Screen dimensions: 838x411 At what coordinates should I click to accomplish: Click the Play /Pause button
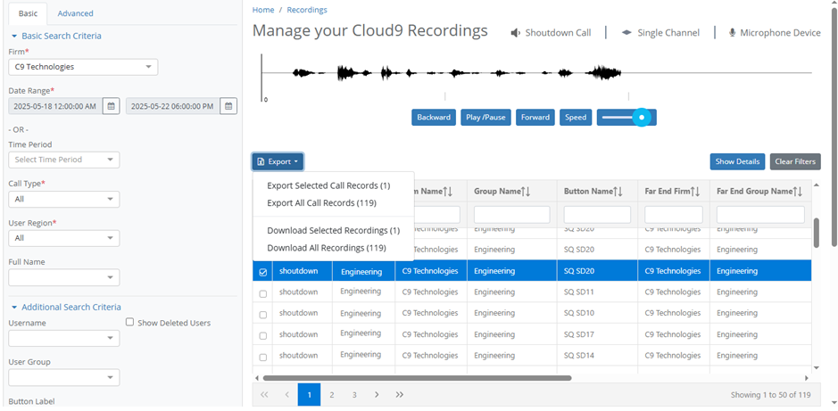[485, 118]
